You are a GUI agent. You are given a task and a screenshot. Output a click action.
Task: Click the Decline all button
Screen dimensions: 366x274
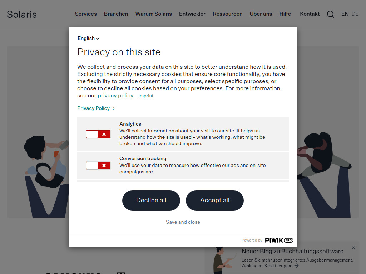pos(151,201)
